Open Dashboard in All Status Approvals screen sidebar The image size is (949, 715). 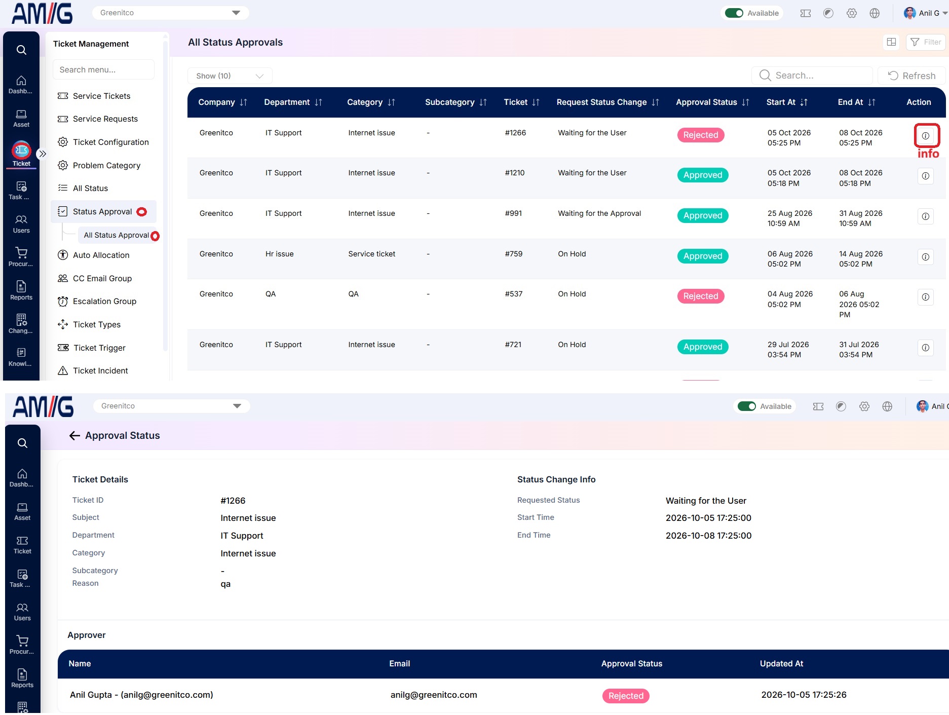click(x=21, y=85)
